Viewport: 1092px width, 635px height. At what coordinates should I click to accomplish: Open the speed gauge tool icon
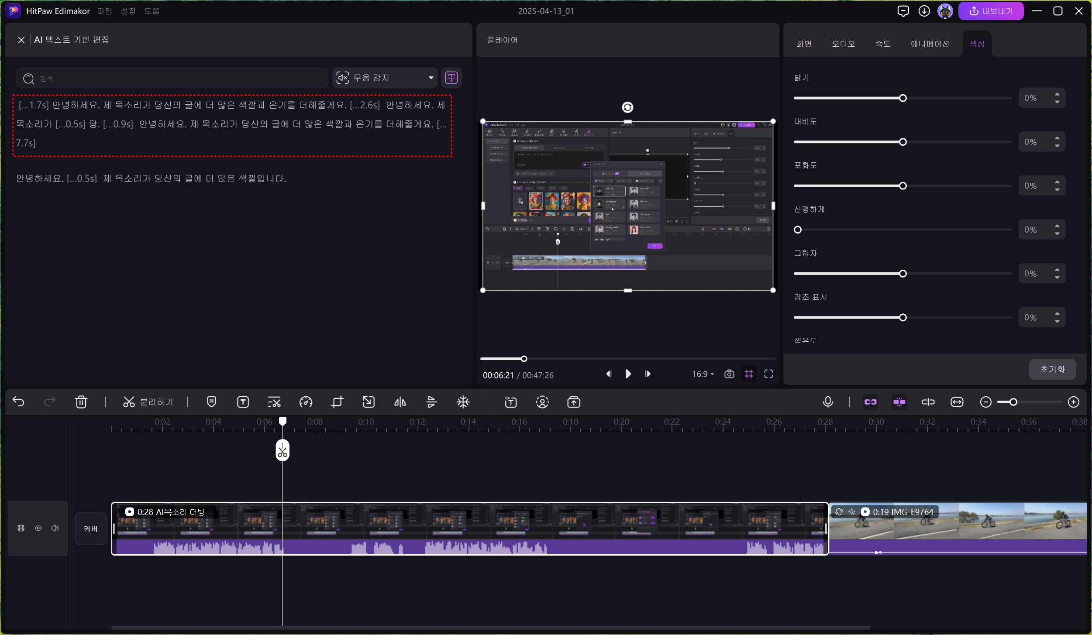pyautogui.click(x=306, y=402)
